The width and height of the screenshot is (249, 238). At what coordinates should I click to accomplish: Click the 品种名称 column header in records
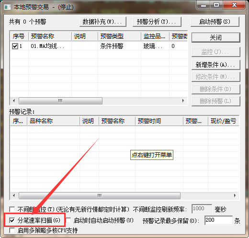[53, 121]
